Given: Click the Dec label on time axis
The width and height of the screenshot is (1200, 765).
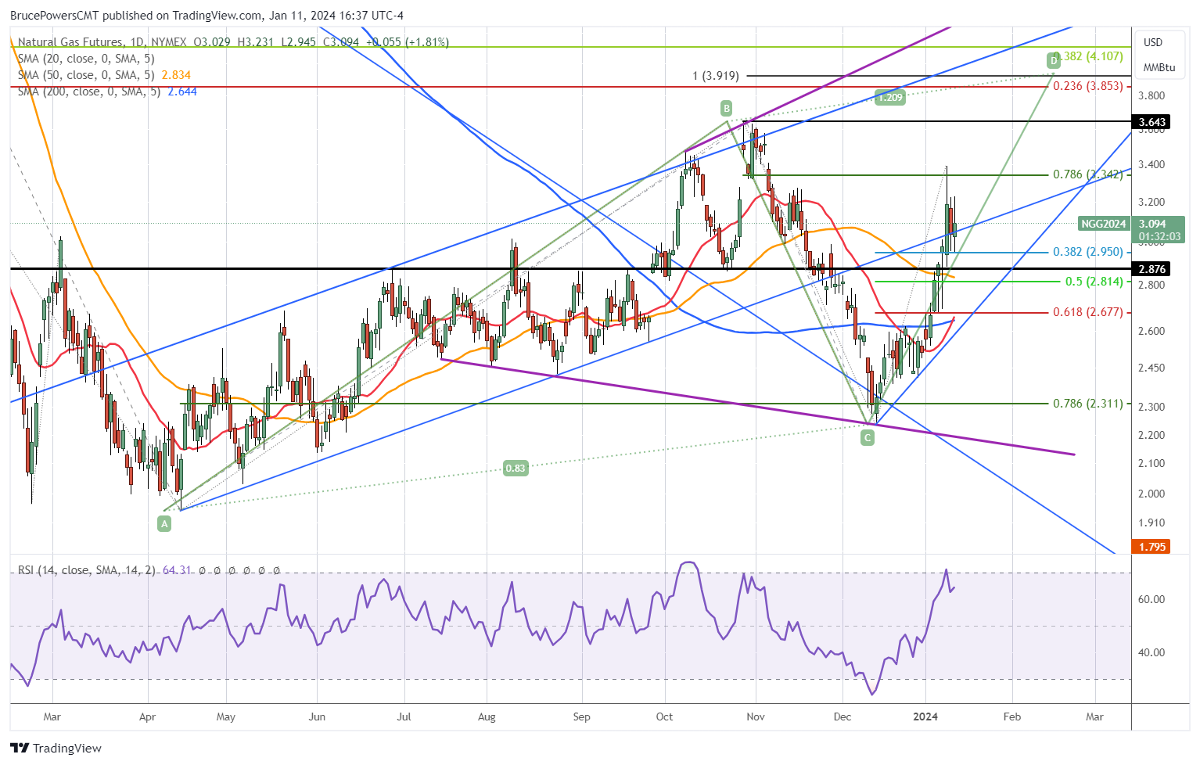Looking at the screenshot, I should 843,717.
